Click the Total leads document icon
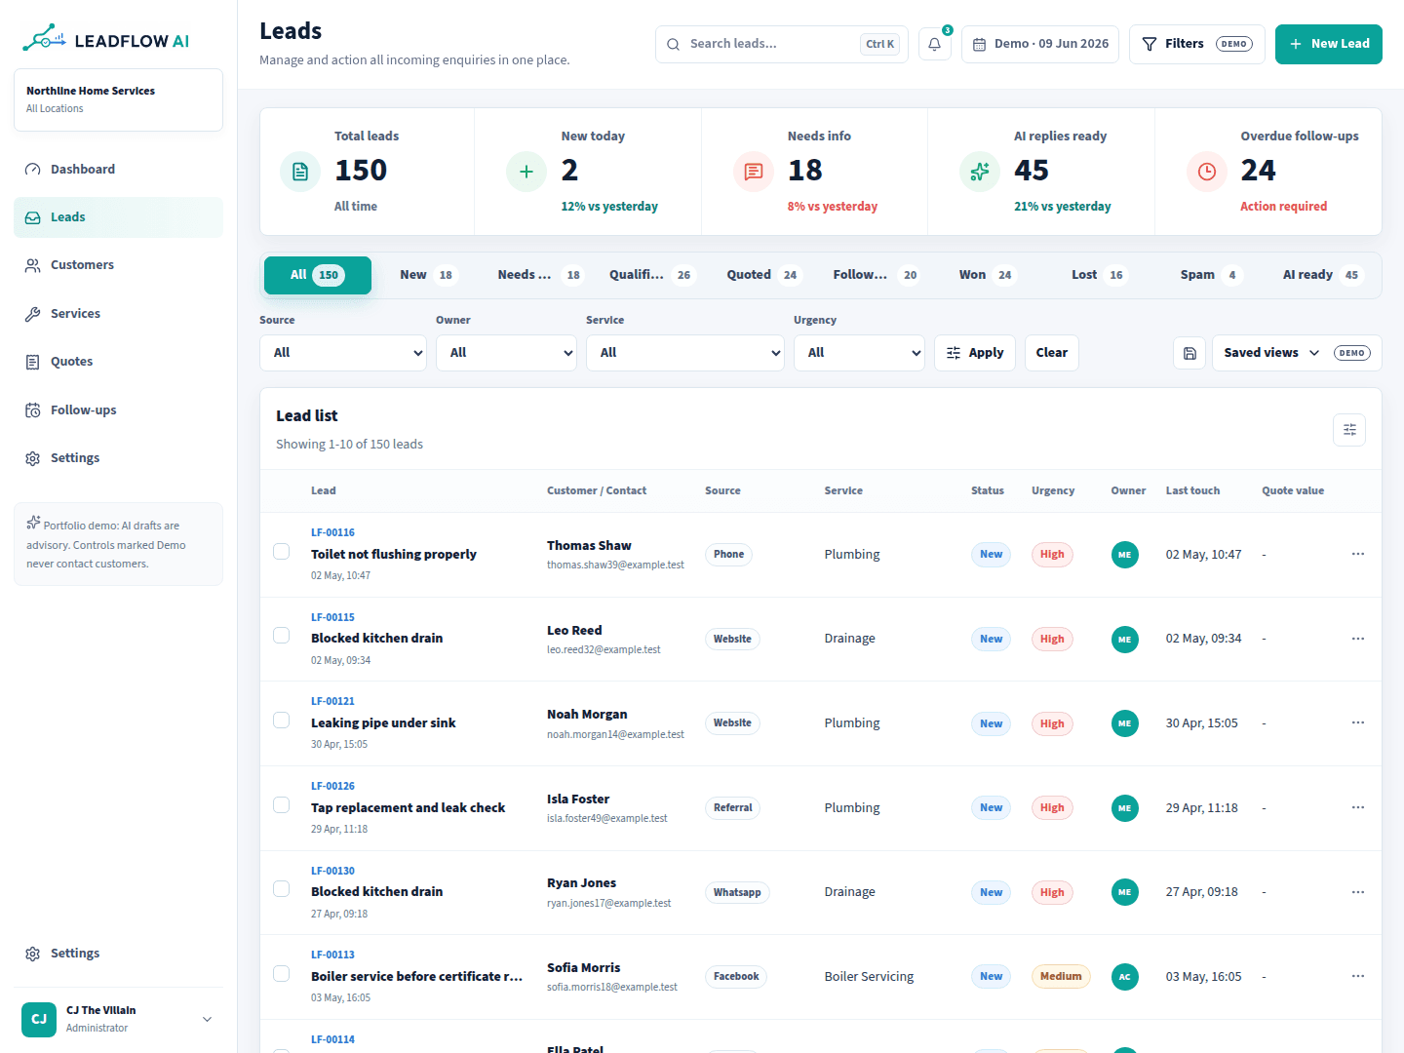 tap(300, 172)
